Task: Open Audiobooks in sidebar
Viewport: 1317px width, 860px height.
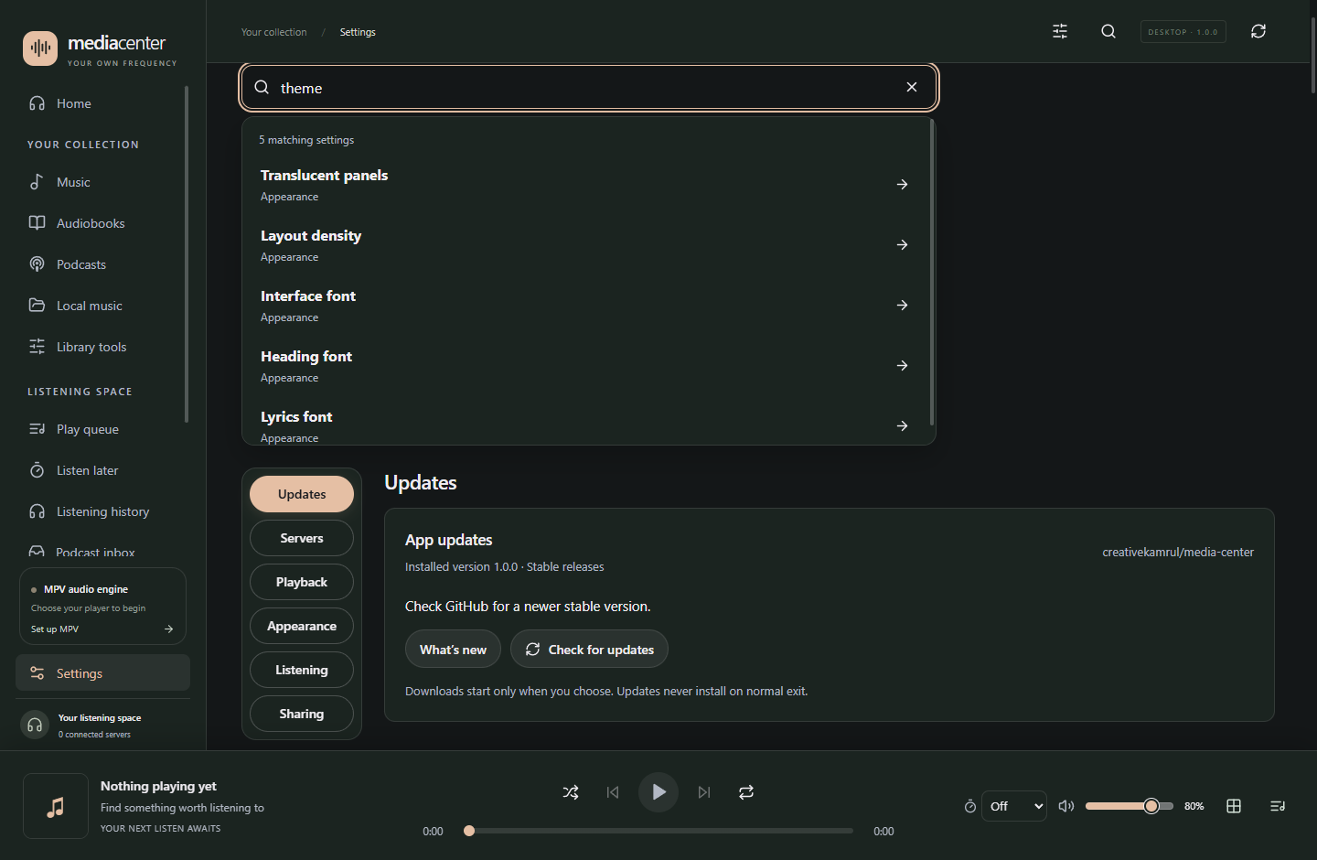Action: click(101, 223)
